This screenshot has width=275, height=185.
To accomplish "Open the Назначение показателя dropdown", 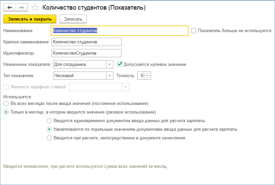I will 110,64.
